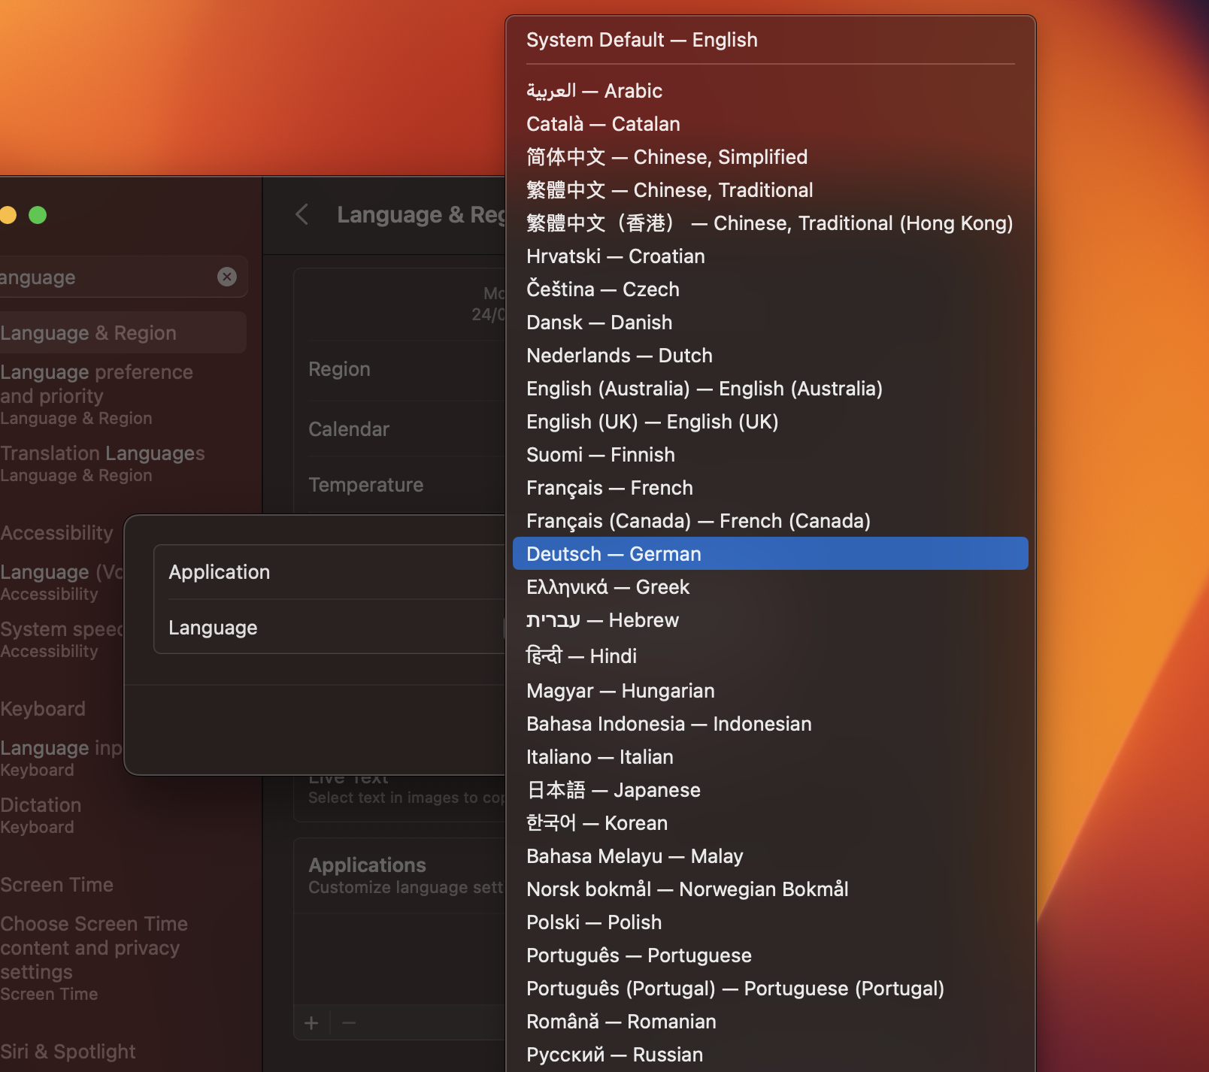1209x1072 pixels.
Task: Click the Screen Time section header
Action: pyautogui.click(x=56, y=885)
